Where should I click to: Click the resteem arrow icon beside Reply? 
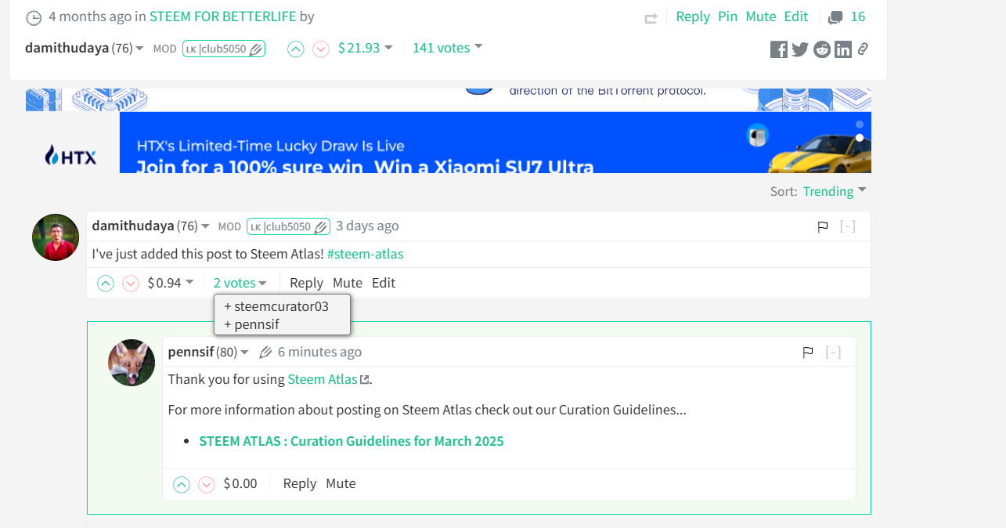(x=651, y=18)
